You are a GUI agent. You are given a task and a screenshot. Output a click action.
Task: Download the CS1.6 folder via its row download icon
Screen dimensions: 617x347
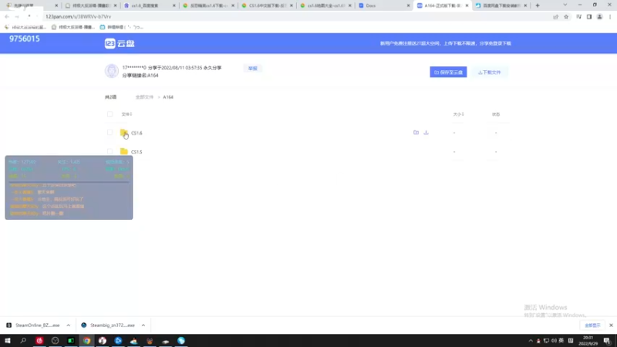[x=426, y=133]
